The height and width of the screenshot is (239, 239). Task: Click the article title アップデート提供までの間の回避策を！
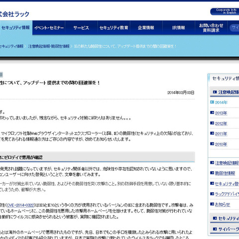(x=50, y=83)
